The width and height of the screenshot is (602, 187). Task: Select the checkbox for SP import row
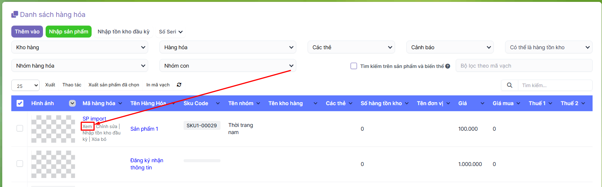click(20, 128)
